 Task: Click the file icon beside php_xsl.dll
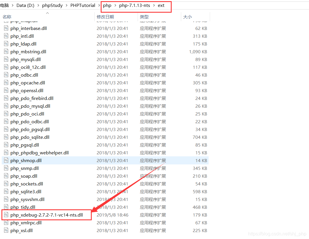click(x=6, y=230)
